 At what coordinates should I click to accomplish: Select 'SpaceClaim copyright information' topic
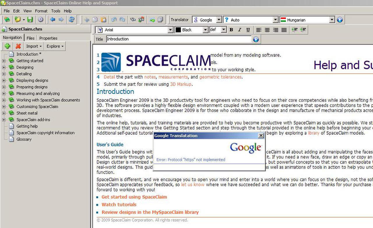(x=45, y=133)
